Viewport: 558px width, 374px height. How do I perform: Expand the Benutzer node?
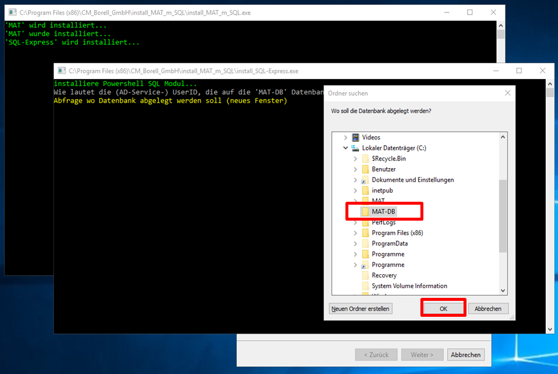coord(355,169)
